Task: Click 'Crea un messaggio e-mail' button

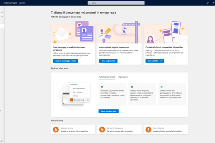Action: point(66,61)
